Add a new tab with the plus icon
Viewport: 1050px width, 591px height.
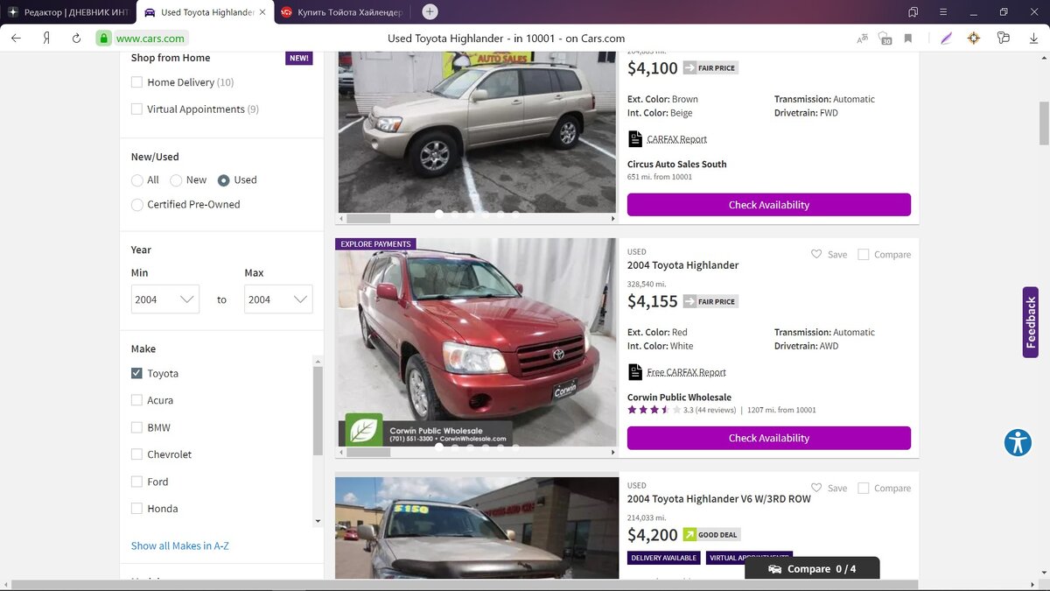(x=430, y=11)
